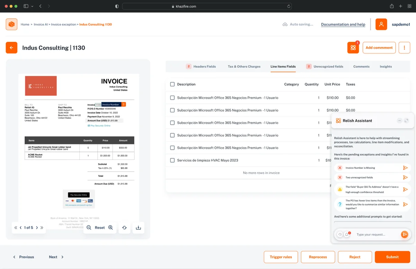Viewport: 416px width, 269px height.
Task: Minimize the Relish Assistant panel
Action: [x=400, y=121]
